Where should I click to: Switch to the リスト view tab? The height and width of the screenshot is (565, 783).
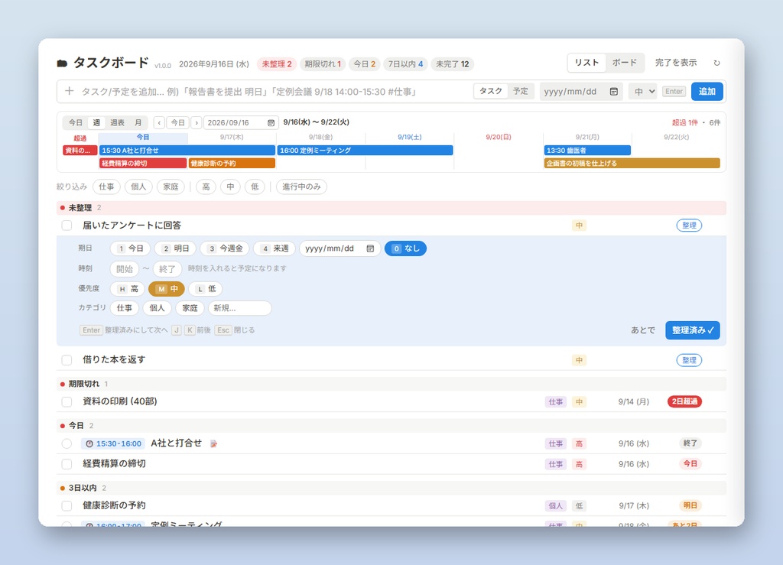pyautogui.click(x=586, y=63)
